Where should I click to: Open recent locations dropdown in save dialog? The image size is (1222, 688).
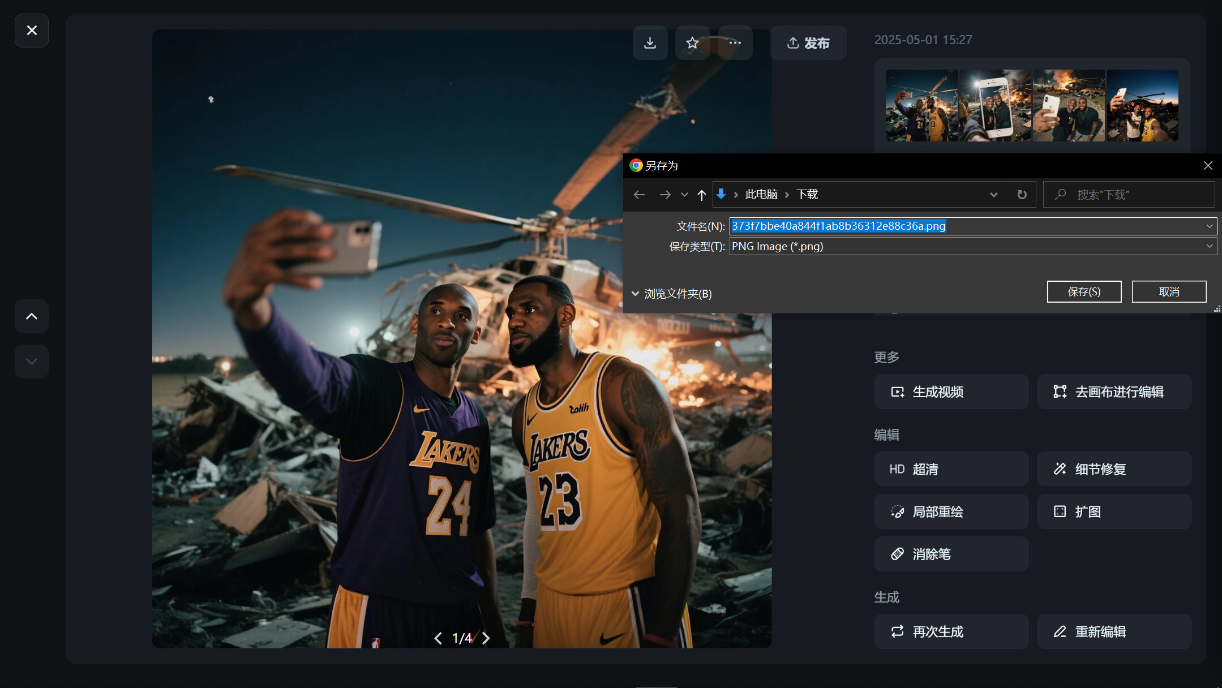point(684,195)
